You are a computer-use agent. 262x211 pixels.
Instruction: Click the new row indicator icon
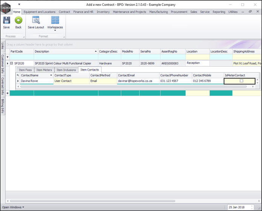[8, 93]
